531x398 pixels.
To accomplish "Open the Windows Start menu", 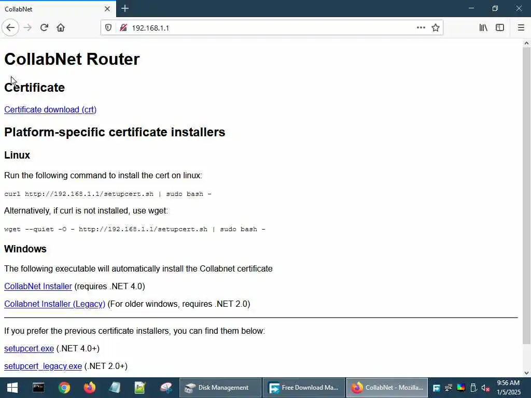I will (12, 388).
